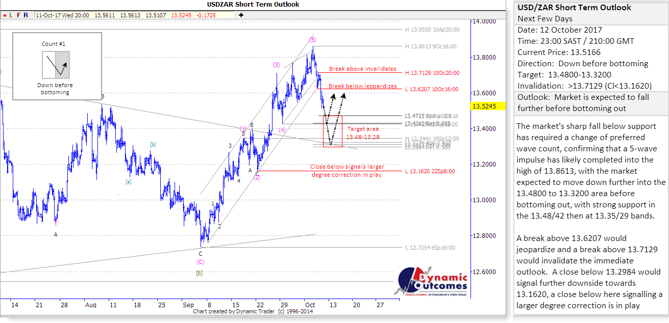Click level label L 13.6207 10Oc16:00
Image resolution: width=669 pixels, height=323 pixels.
coord(432,89)
